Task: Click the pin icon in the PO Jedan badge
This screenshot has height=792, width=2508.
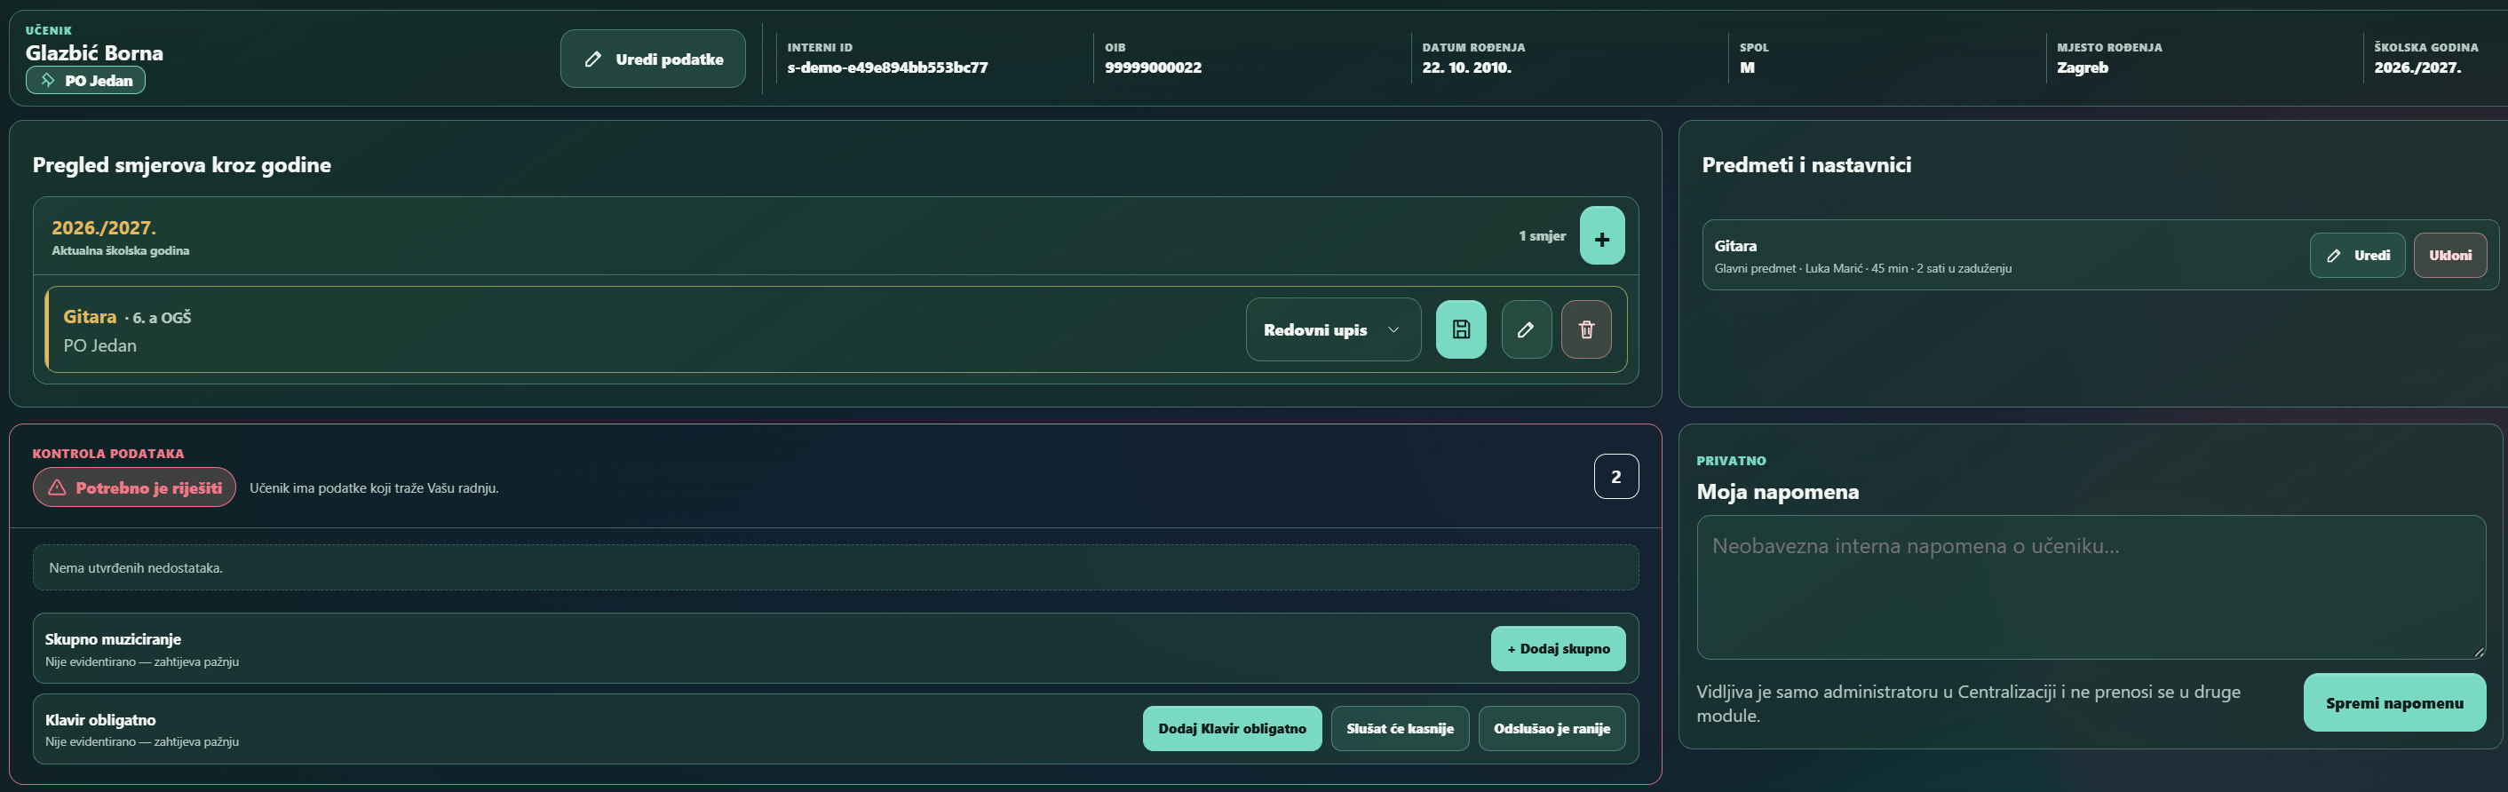Action: 48,80
